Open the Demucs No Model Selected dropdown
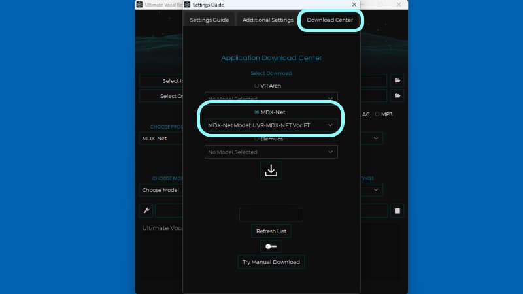The width and height of the screenshot is (523, 294). (271, 152)
